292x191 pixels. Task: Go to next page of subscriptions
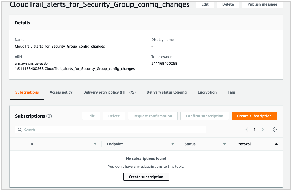262,130
